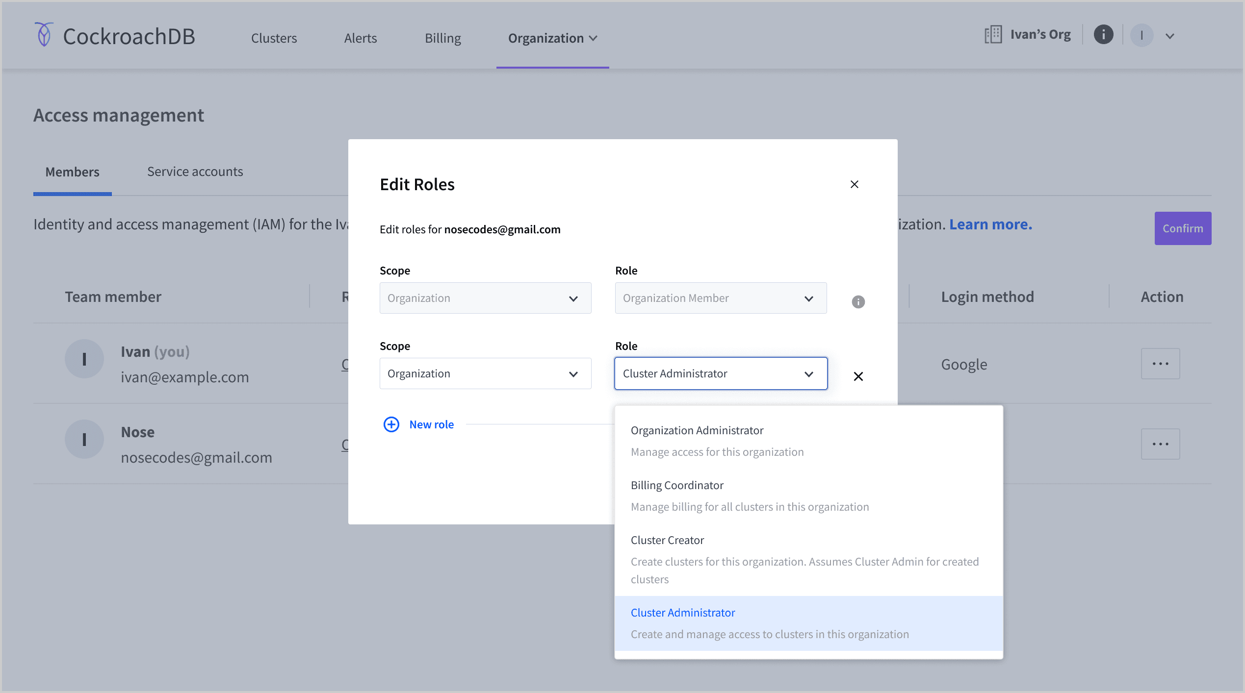This screenshot has height=693, width=1245.
Task: Click Nose's avatar in the members table
Action: pyautogui.click(x=84, y=439)
